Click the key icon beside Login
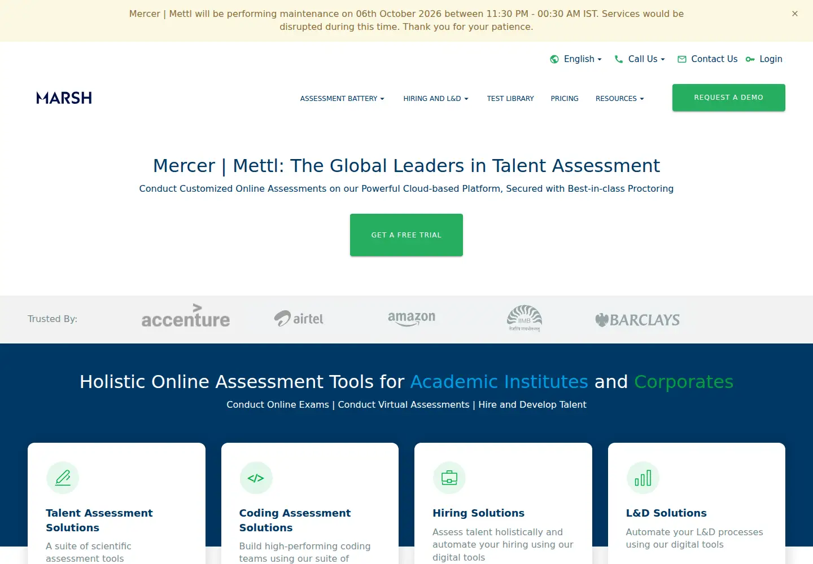 click(750, 59)
